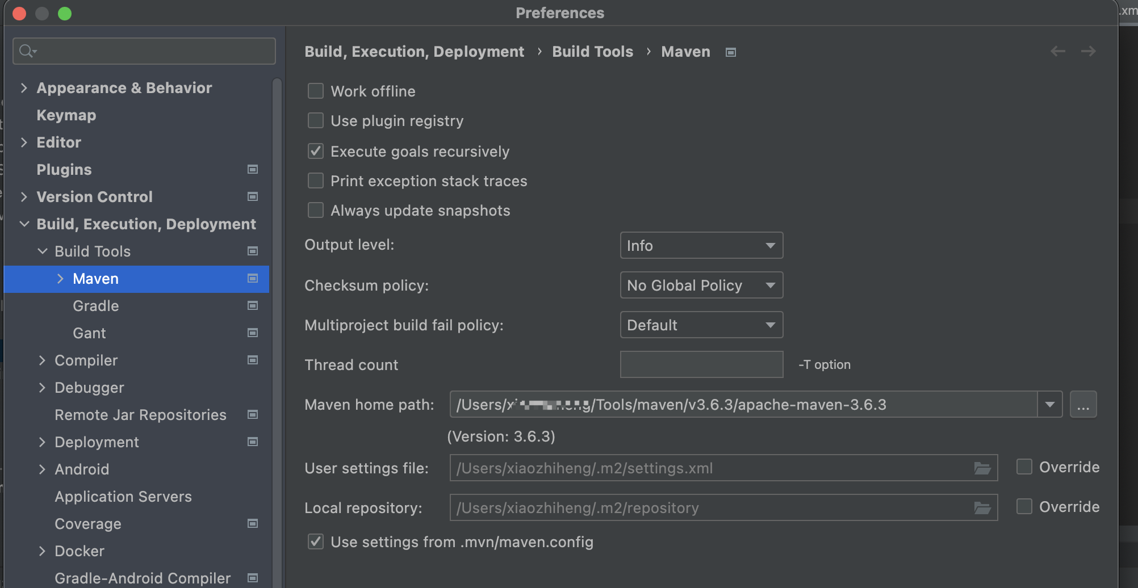The height and width of the screenshot is (588, 1138).
Task: Open Keymap settings page
Action: pyautogui.click(x=66, y=115)
